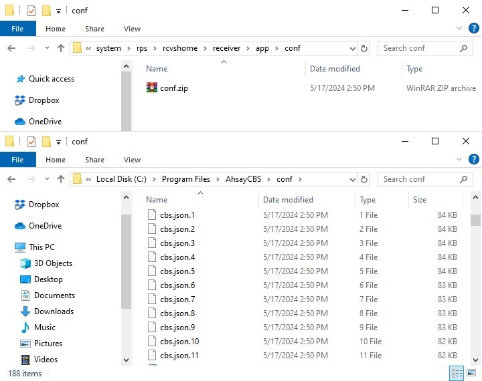Select Dropbox icon in bottom window sidebar
The width and height of the screenshot is (482, 381).
coord(20,205)
